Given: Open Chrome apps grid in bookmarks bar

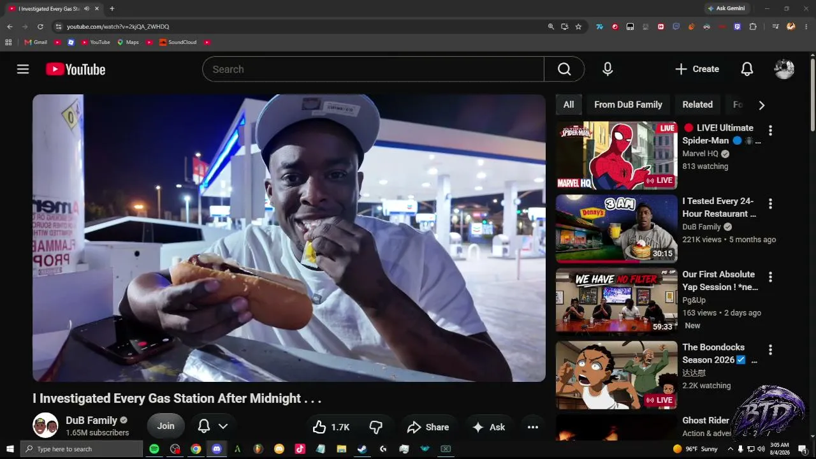Looking at the screenshot, I should pyautogui.click(x=8, y=42).
